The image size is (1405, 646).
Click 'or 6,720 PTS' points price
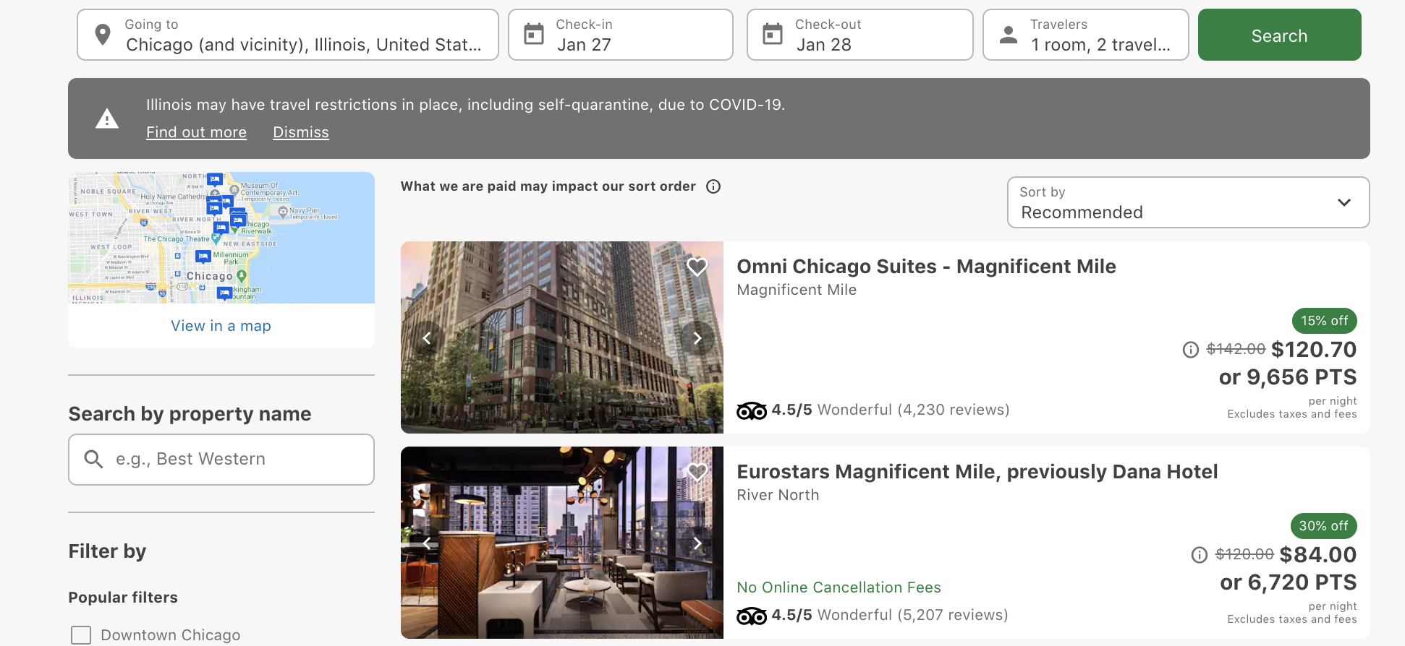(x=1289, y=582)
